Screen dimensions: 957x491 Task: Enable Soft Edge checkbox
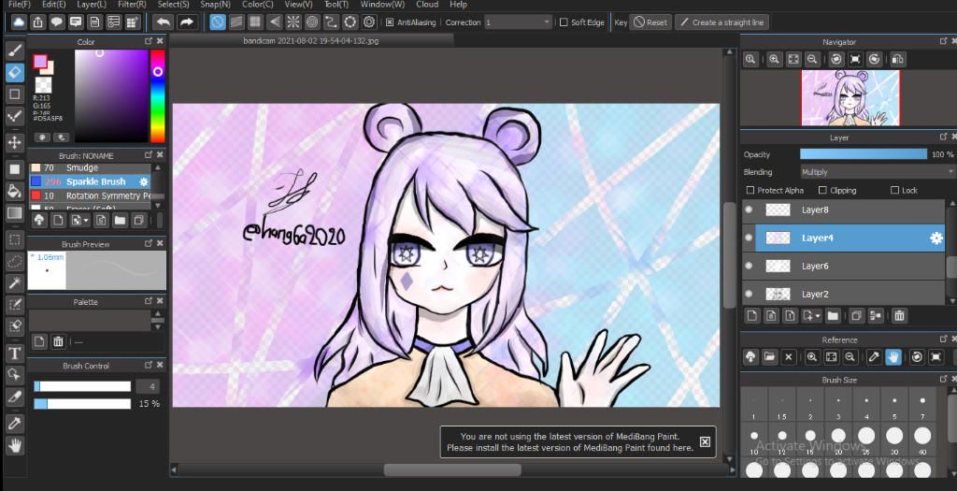564,22
